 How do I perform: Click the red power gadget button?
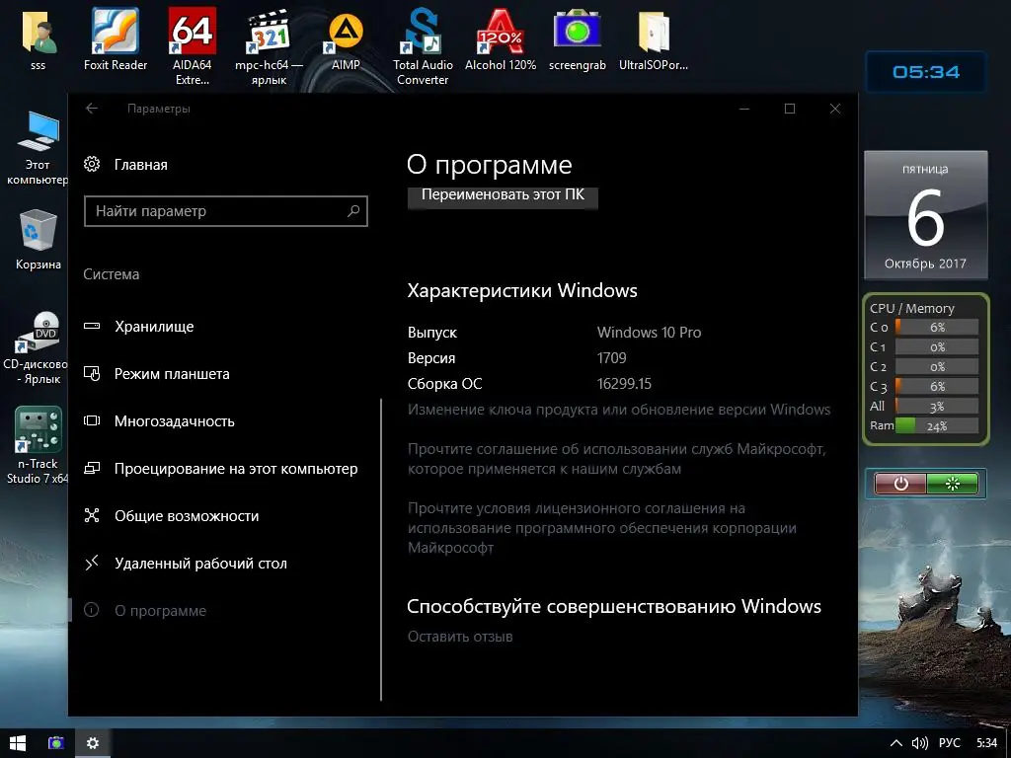(900, 484)
